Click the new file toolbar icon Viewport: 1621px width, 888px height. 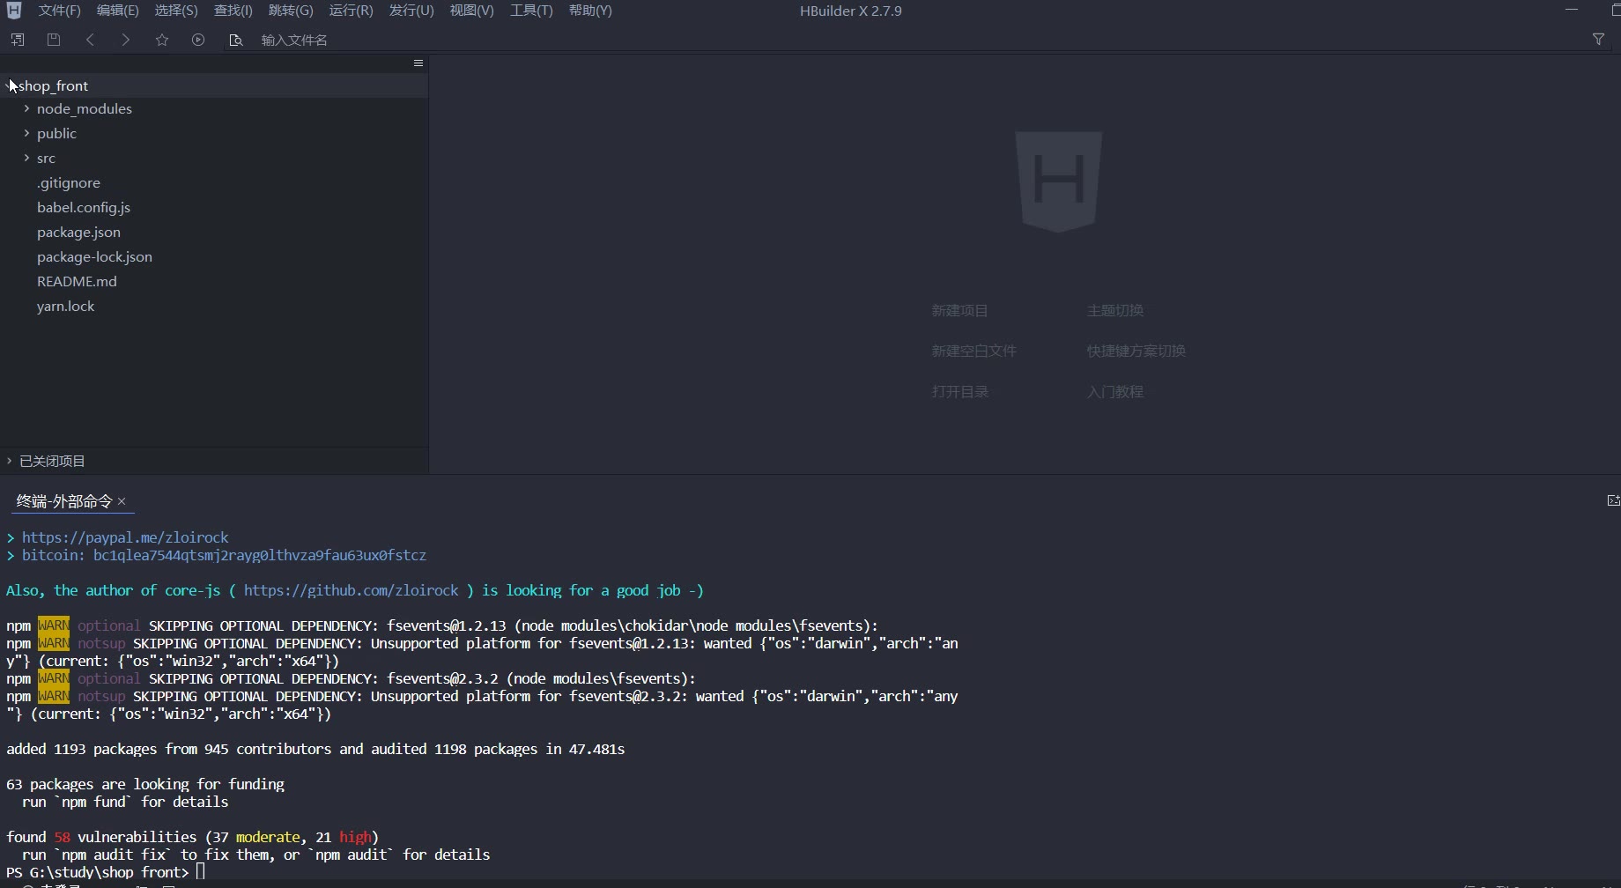point(18,40)
